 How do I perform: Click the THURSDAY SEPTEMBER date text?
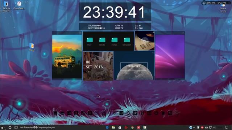click(96, 27)
